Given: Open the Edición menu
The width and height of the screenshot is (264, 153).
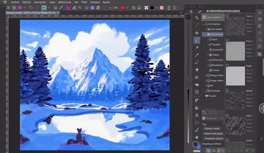Looking at the screenshot, I should pyautogui.click(x=27, y=2).
